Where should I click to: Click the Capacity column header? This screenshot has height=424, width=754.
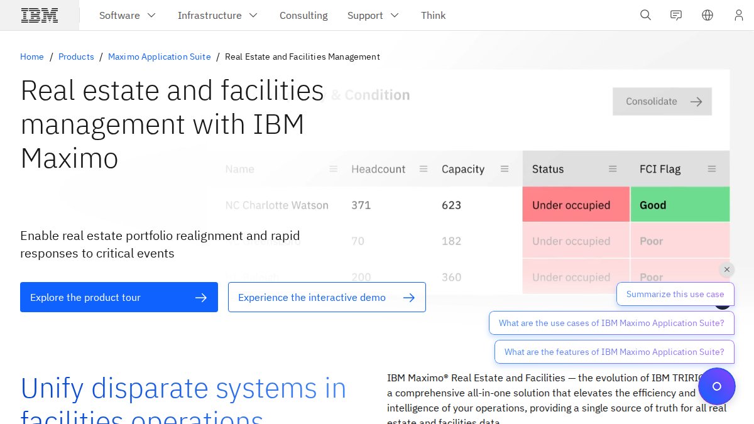click(x=463, y=169)
